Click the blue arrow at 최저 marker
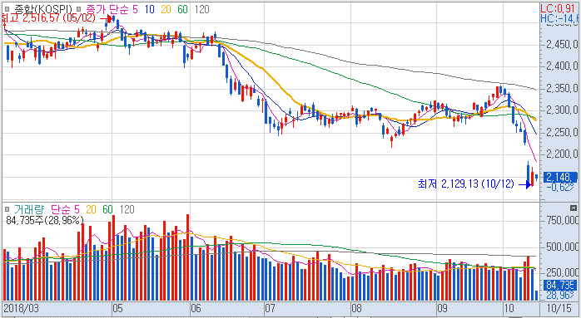 [524, 184]
